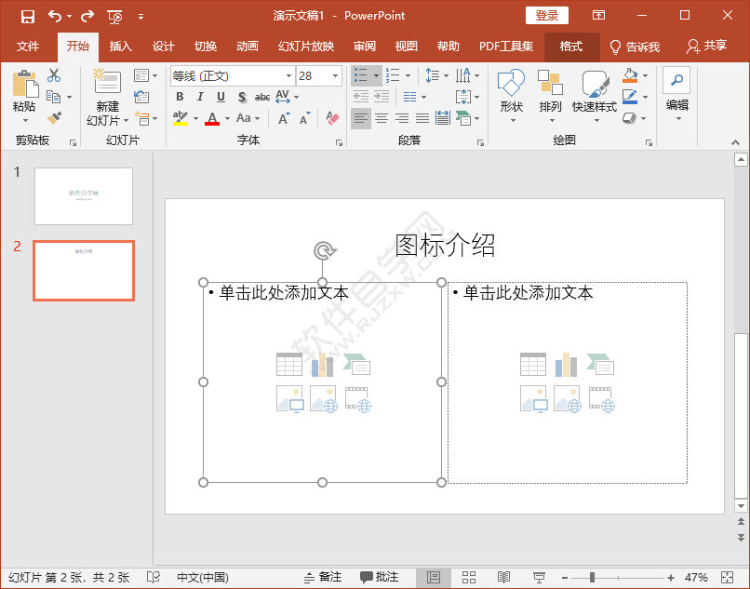Select slide 1 thumbnail in the panel
Screen dimensions: 750x589
84,196
